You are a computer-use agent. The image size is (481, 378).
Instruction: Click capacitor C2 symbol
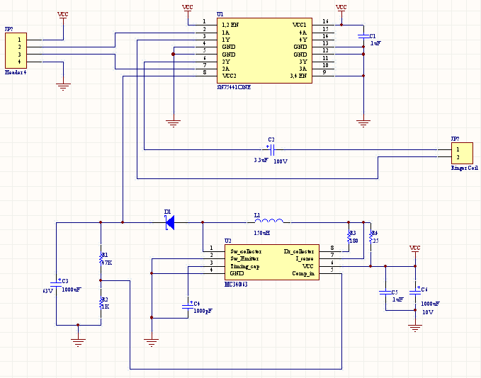click(271, 149)
